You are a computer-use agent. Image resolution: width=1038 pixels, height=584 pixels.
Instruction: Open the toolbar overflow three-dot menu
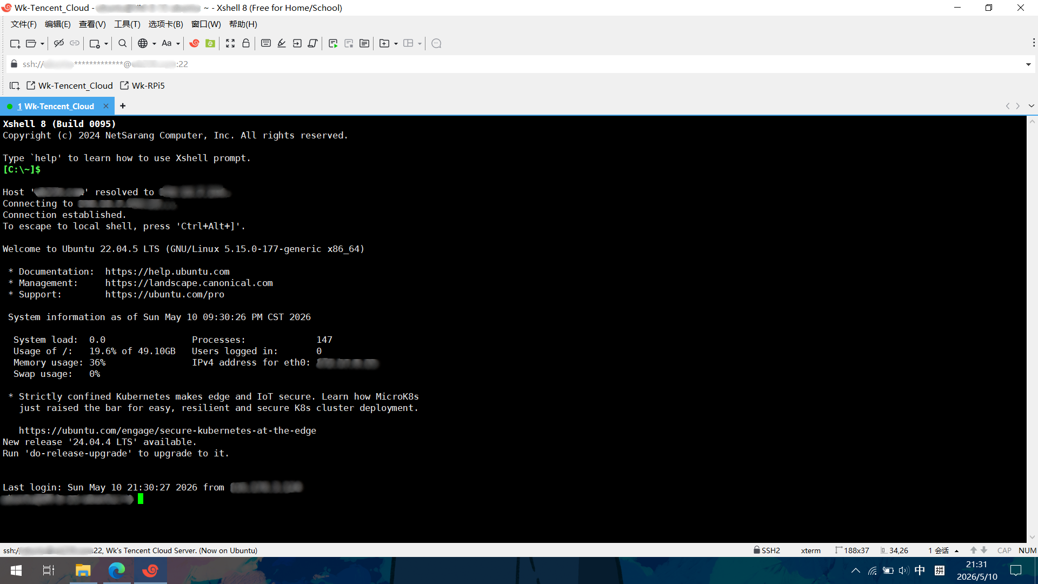(x=1034, y=43)
